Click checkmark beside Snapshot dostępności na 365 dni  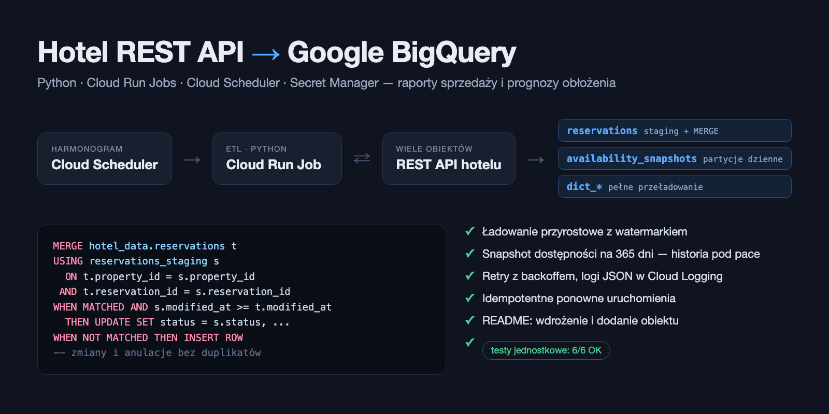470,254
